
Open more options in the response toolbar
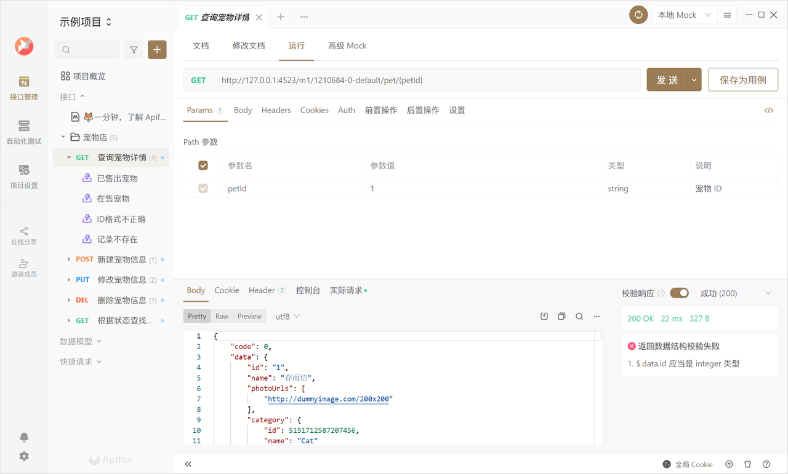pos(597,316)
